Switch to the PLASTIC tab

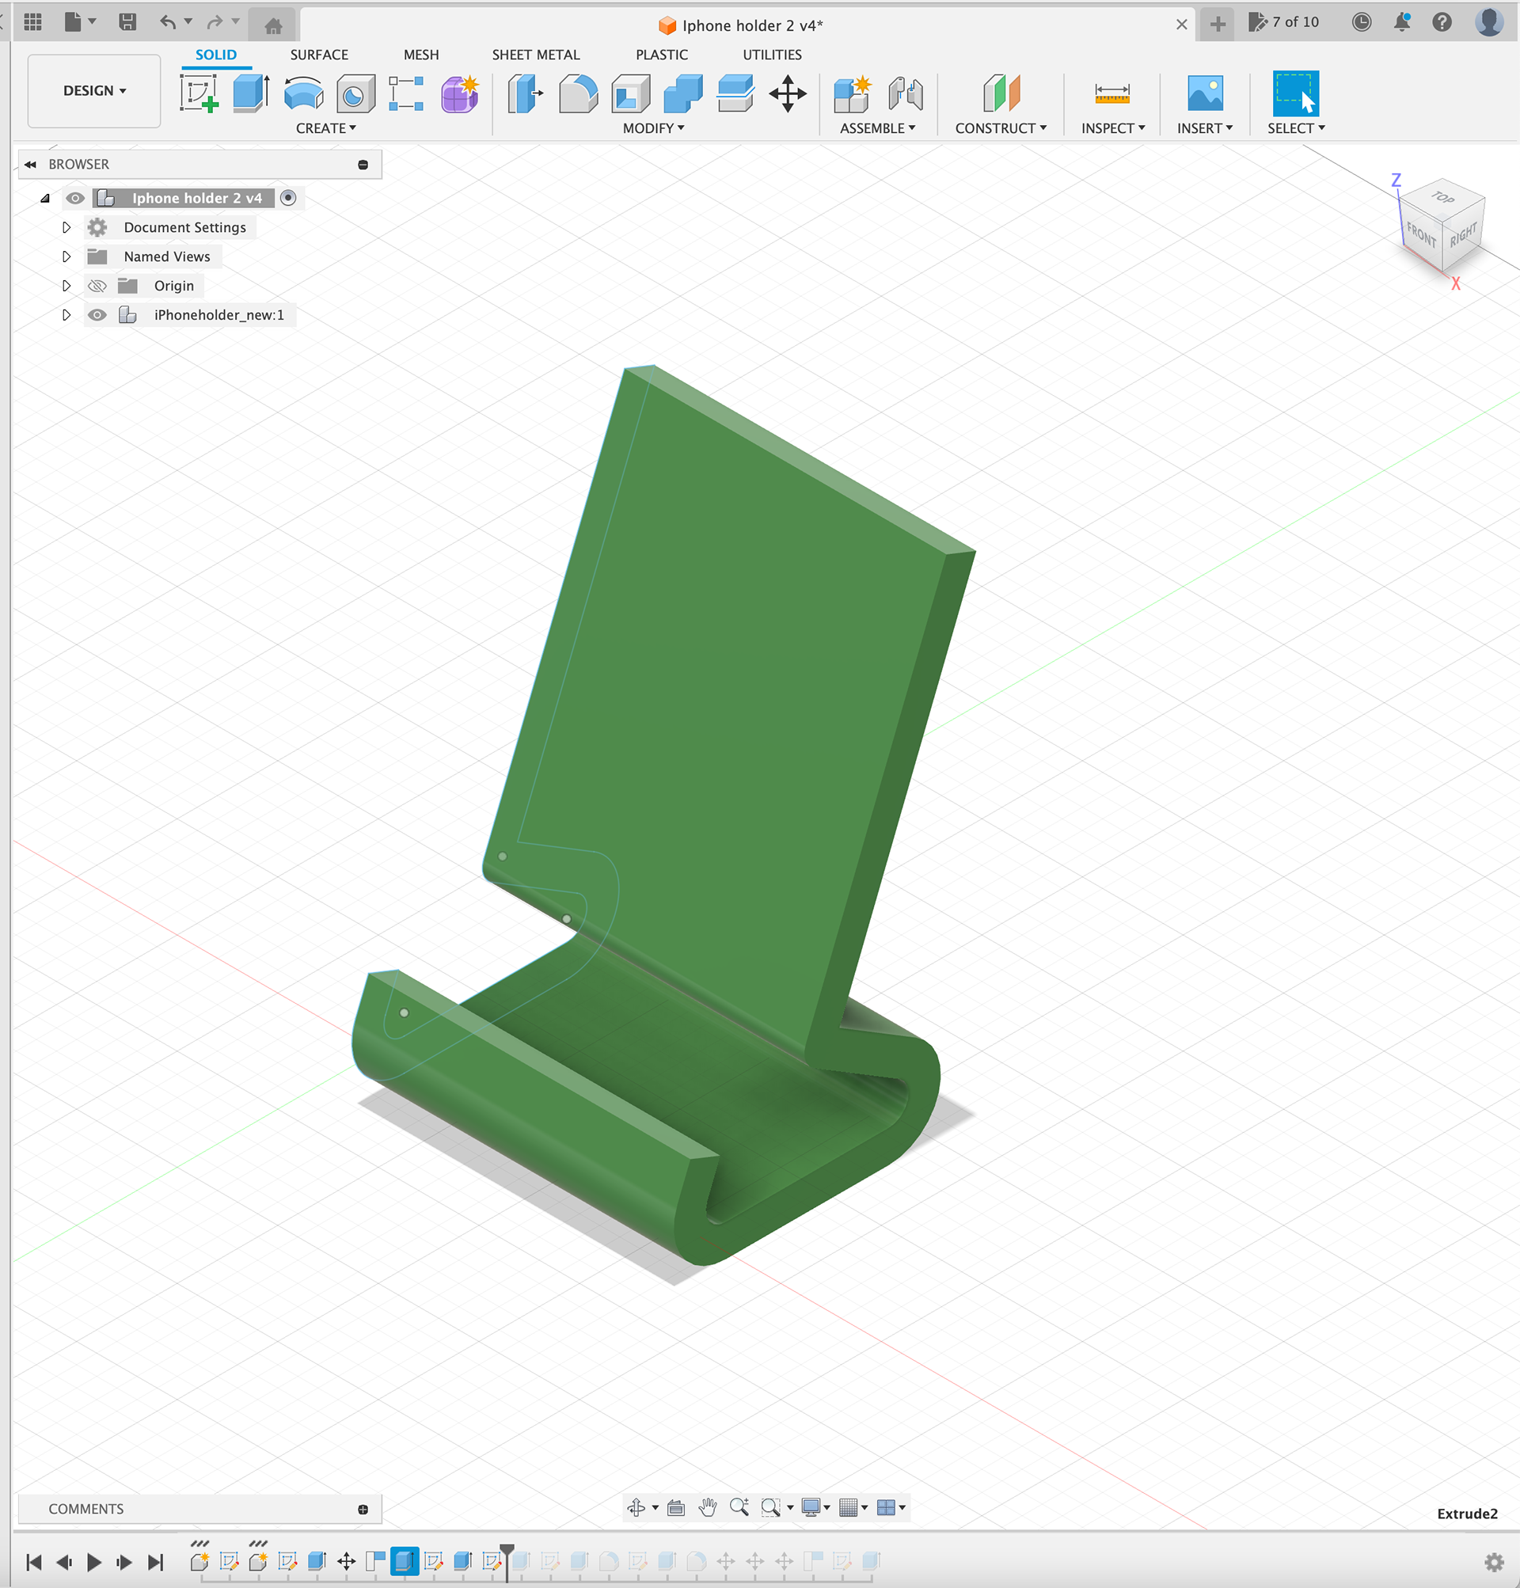[661, 55]
